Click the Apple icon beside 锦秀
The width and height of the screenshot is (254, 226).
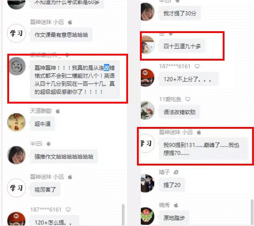(176, 205)
